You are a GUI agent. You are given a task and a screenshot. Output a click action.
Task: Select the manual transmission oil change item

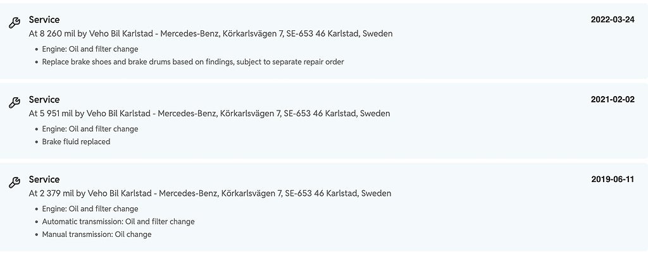[97, 234]
